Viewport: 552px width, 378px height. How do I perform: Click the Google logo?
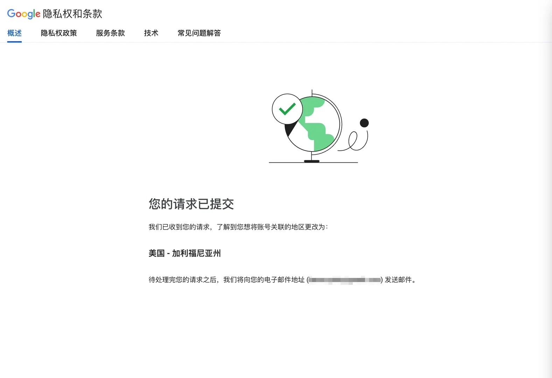click(24, 14)
